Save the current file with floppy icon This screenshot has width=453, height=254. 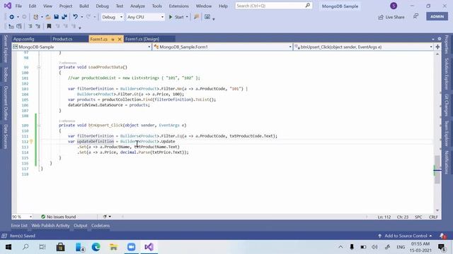57,17
